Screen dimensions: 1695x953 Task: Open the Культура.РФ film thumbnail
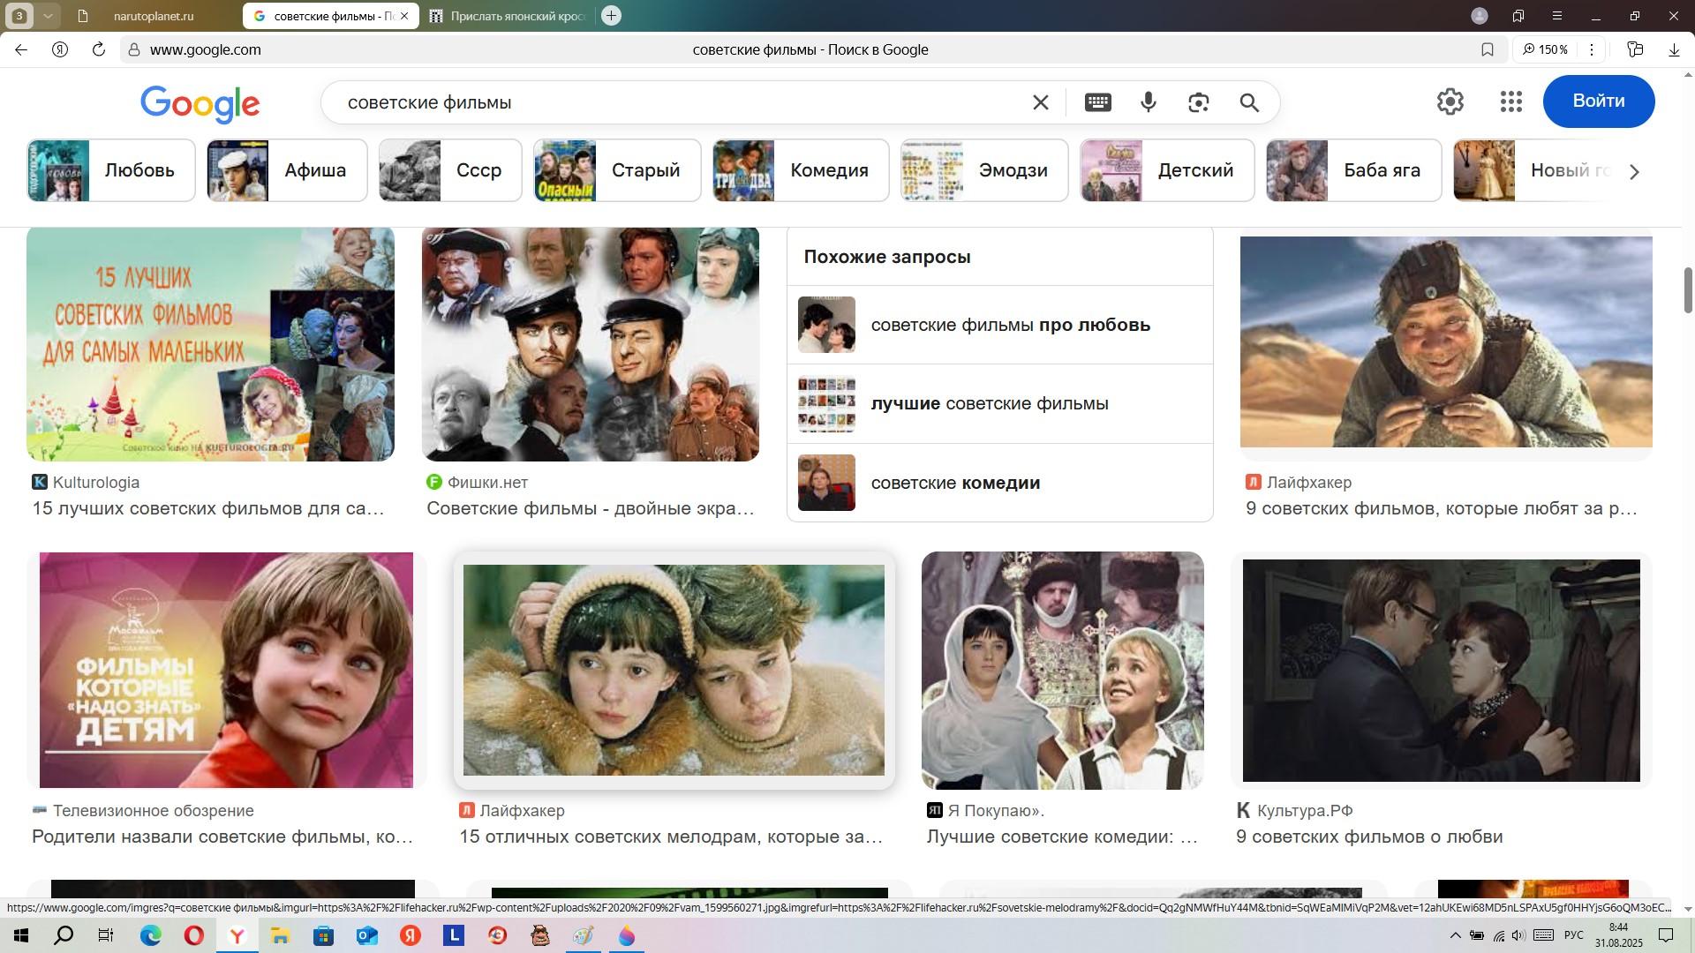(1441, 671)
